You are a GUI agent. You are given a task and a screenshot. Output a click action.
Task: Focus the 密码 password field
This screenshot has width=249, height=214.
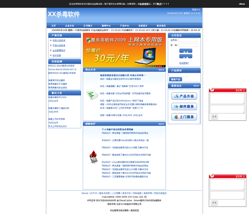(188, 45)
